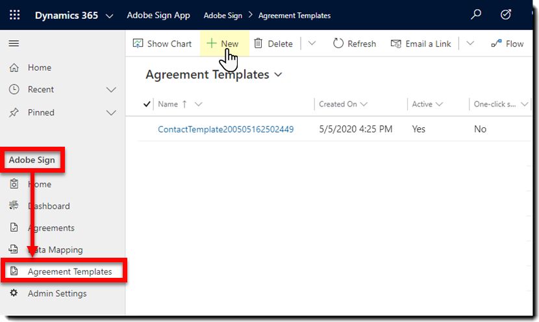Open Agreements in the sidebar
This screenshot has width=539, height=322.
click(51, 228)
